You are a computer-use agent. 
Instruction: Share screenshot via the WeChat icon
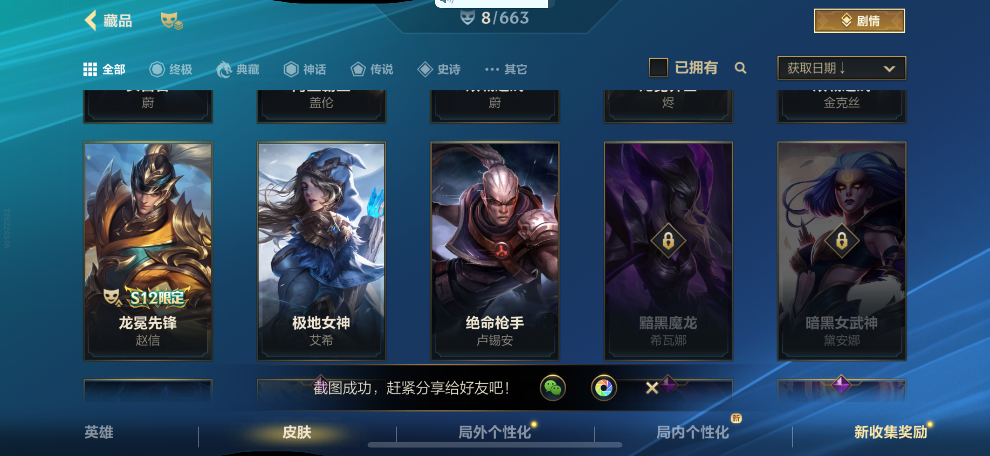(553, 388)
